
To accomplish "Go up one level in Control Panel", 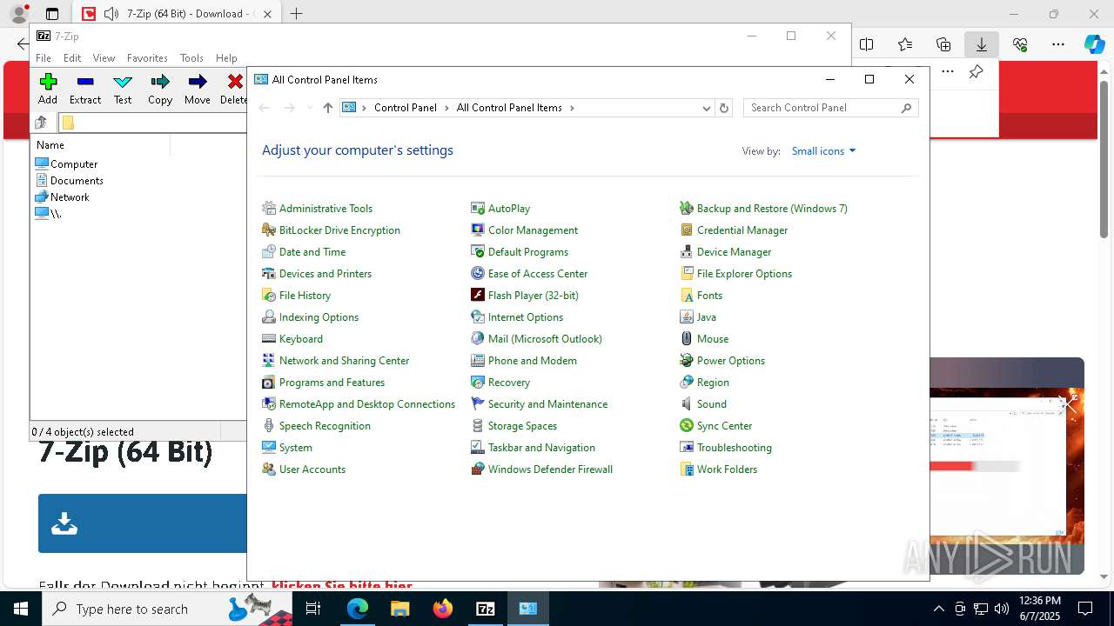I will [327, 108].
